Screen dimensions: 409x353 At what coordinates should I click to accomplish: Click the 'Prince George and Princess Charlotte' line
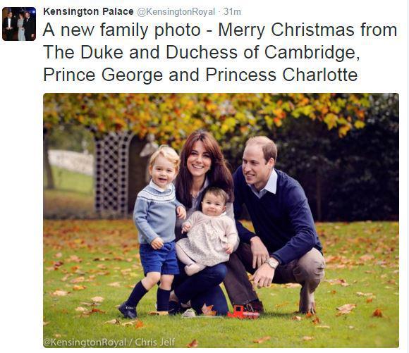tap(200, 75)
